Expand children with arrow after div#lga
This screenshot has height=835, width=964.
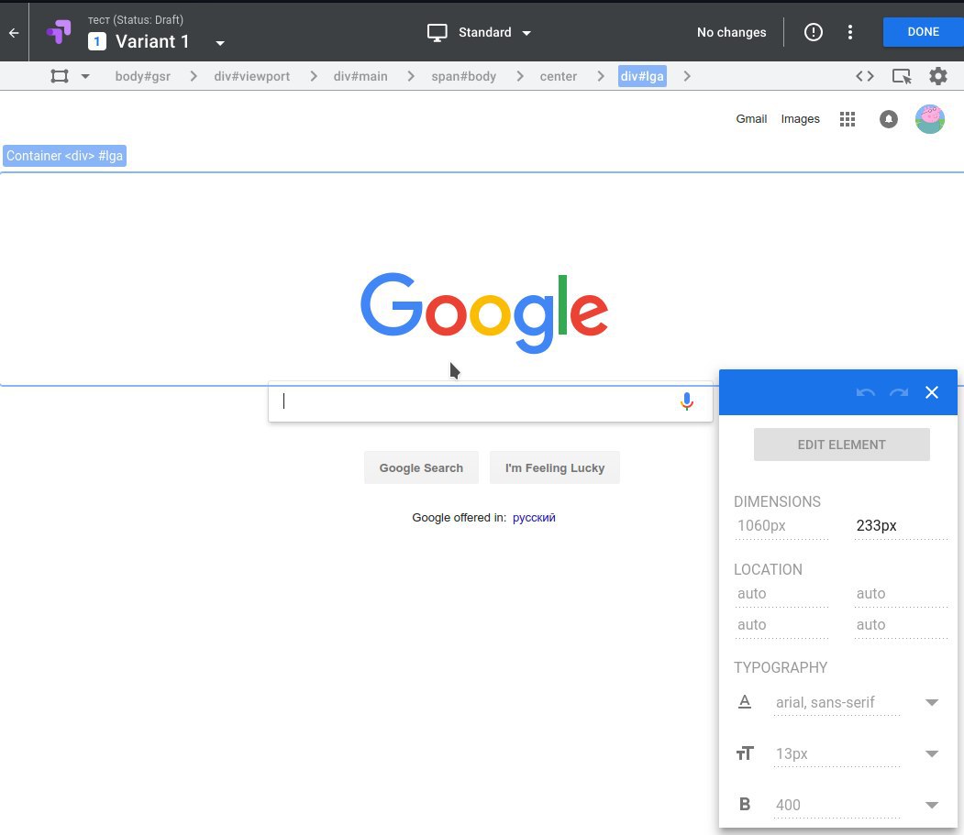[687, 76]
